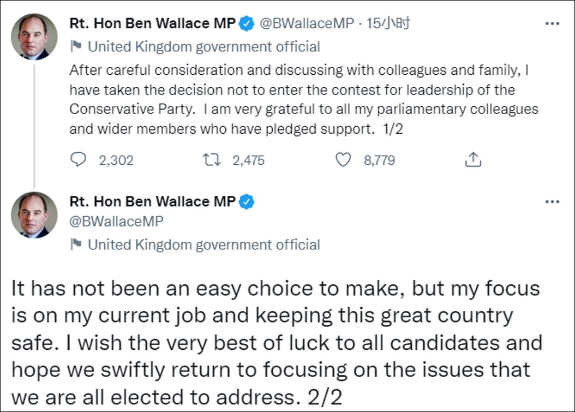The height and width of the screenshot is (412, 575).
Task: Click the first tweet's body text
Action: tap(303, 99)
